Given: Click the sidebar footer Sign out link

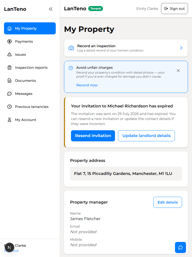Looking at the screenshot, I should click(11, 250).
